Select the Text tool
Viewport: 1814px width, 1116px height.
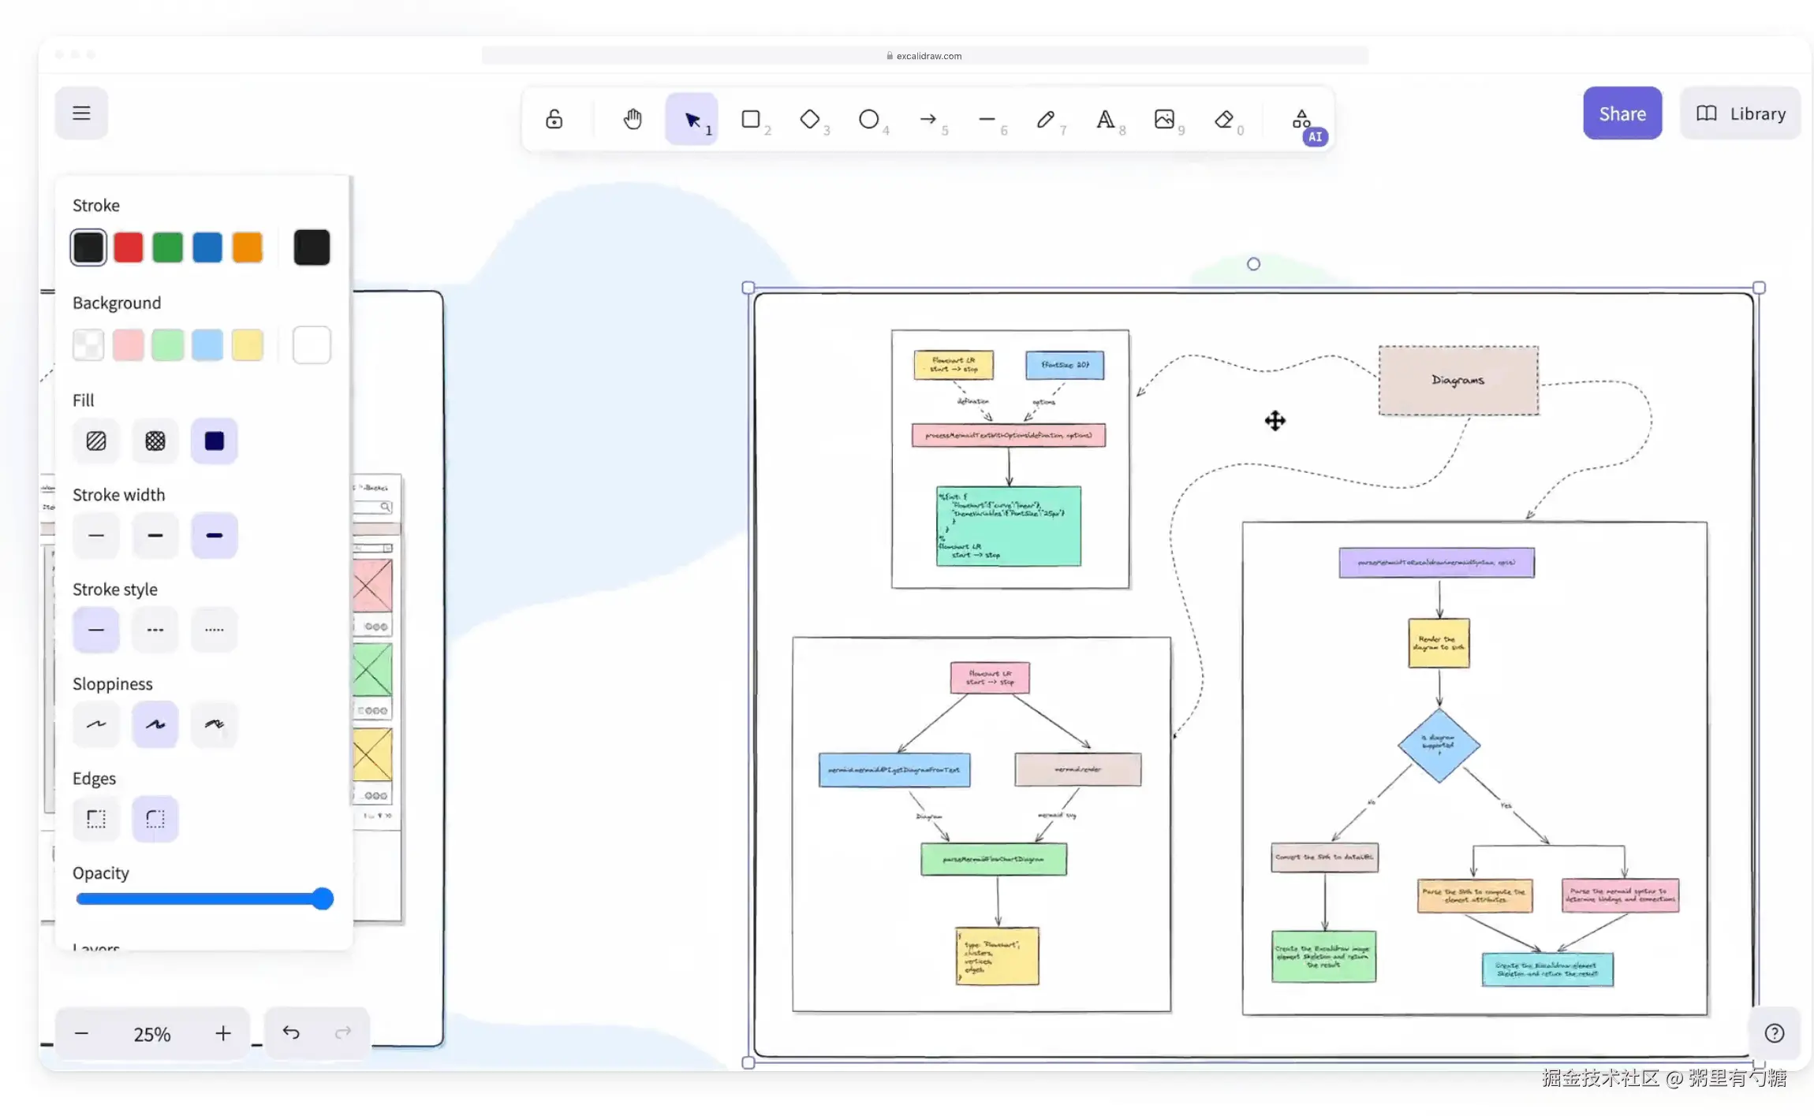click(x=1105, y=119)
